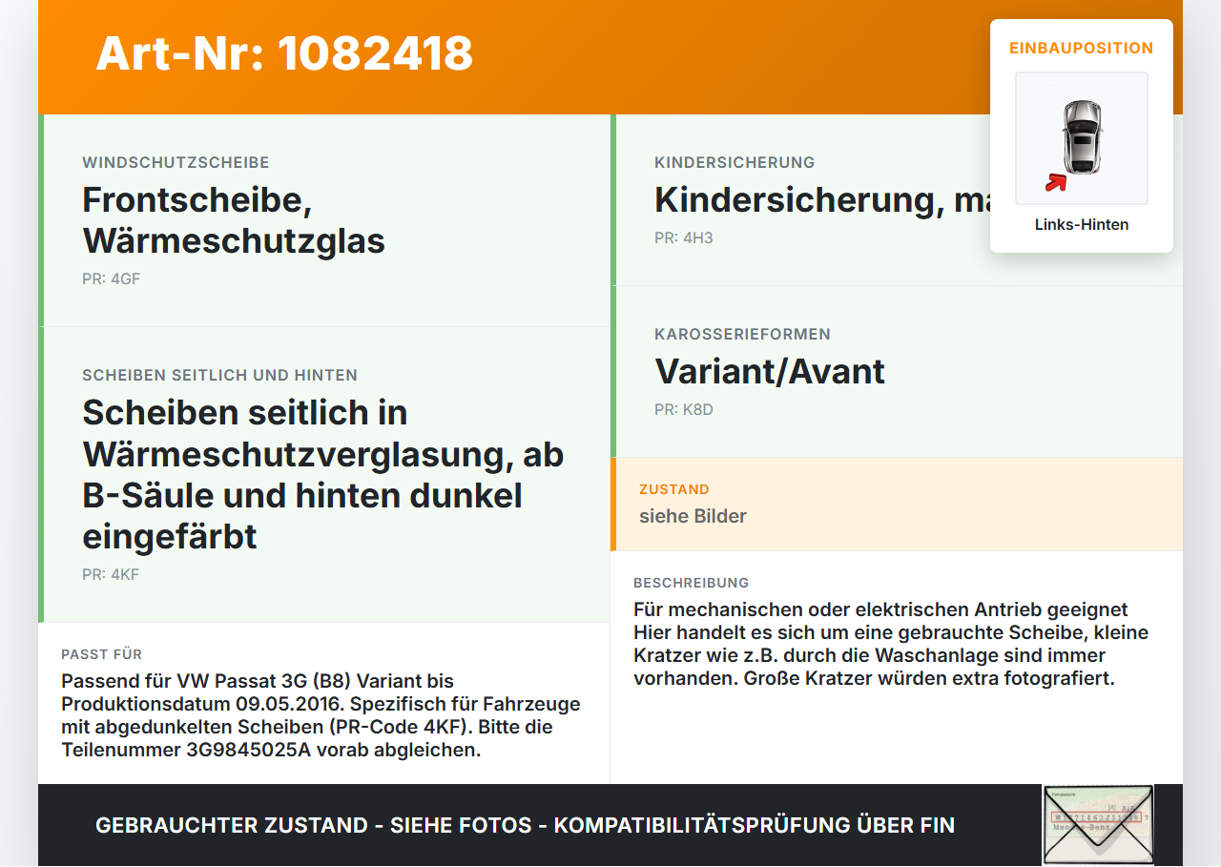This screenshot has width=1221, height=867.
Task: Click the Links-Hinten caption
Action: point(1082,225)
